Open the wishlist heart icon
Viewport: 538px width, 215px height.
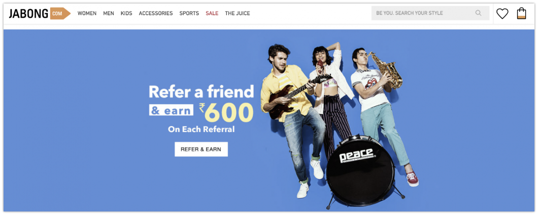tap(502, 14)
